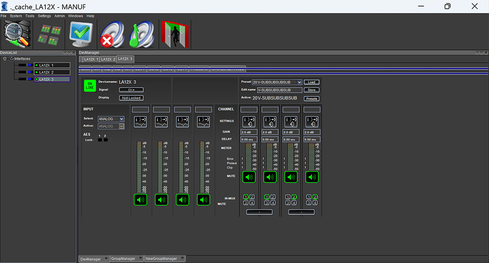Collapse the Interfaces tree node
This screenshot has height=263, width=489.
pos(5,59)
